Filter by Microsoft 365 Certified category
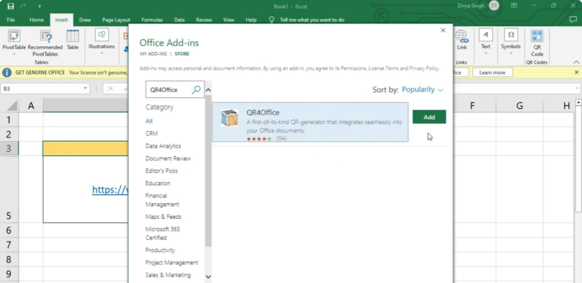The height and width of the screenshot is (283, 582). click(163, 234)
